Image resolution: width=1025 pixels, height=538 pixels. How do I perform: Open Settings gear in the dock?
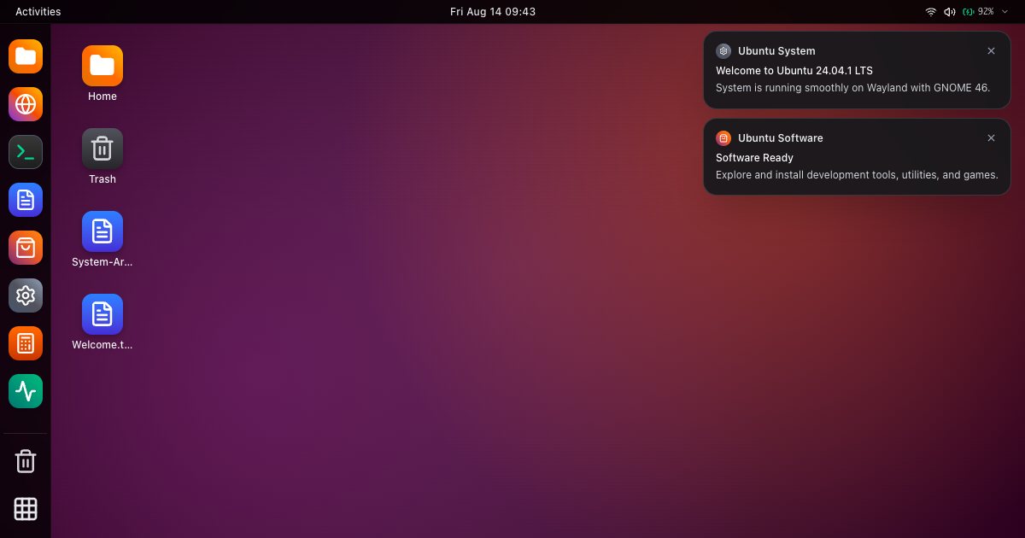pyautogui.click(x=26, y=295)
